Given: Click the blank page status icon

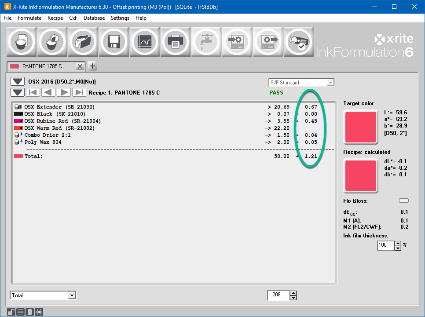Looking at the screenshot, I should click(29, 312).
